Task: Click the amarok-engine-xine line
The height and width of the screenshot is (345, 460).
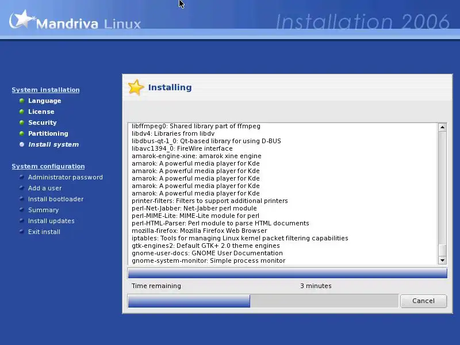Action: coord(196,156)
